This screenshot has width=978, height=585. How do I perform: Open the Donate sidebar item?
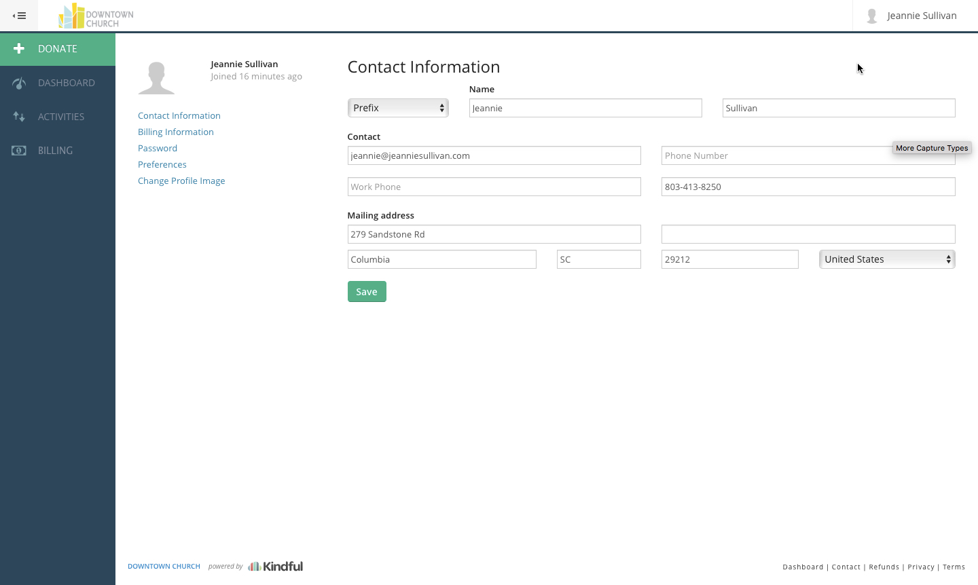pyautogui.click(x=58, y=49)
